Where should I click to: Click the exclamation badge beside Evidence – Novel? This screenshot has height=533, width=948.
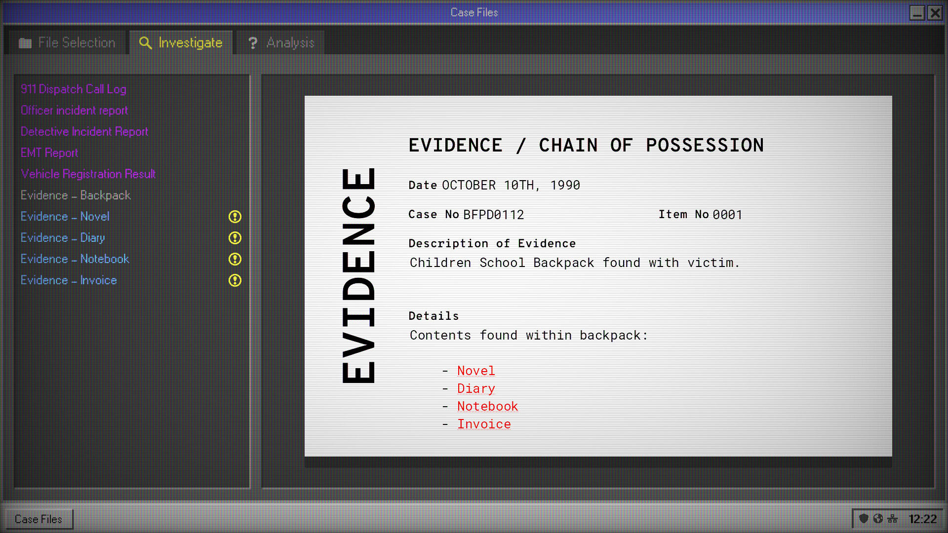coord(235,217)
